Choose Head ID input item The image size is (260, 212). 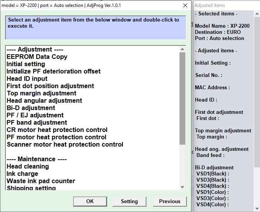click(27, 78)
